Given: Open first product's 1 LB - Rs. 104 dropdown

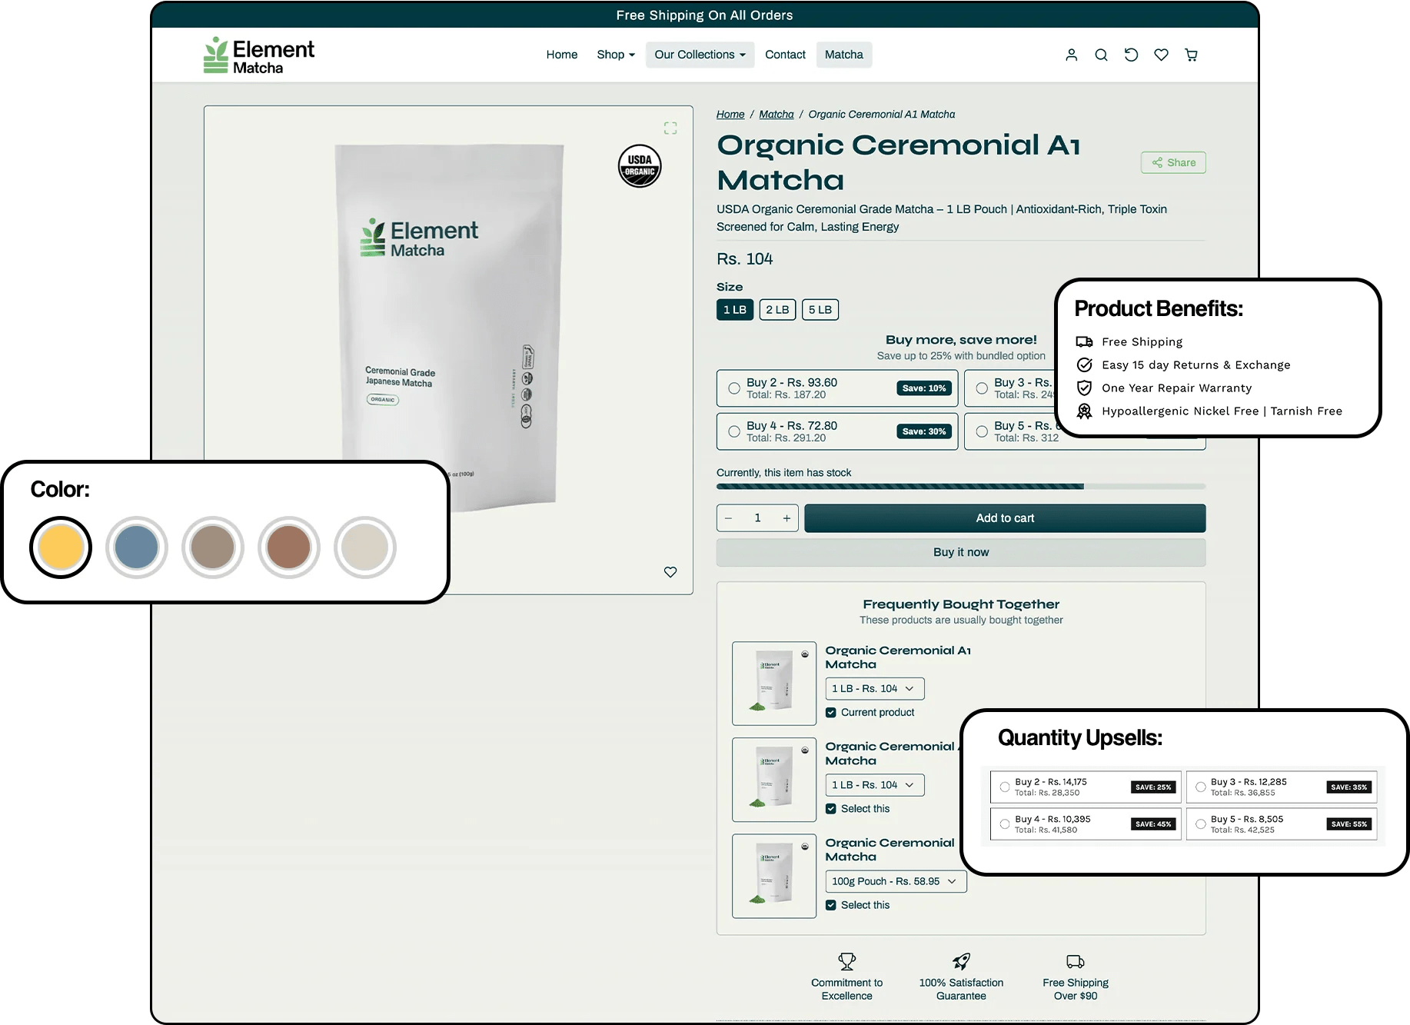Looking at the screenshot, I should pos(874,689).
